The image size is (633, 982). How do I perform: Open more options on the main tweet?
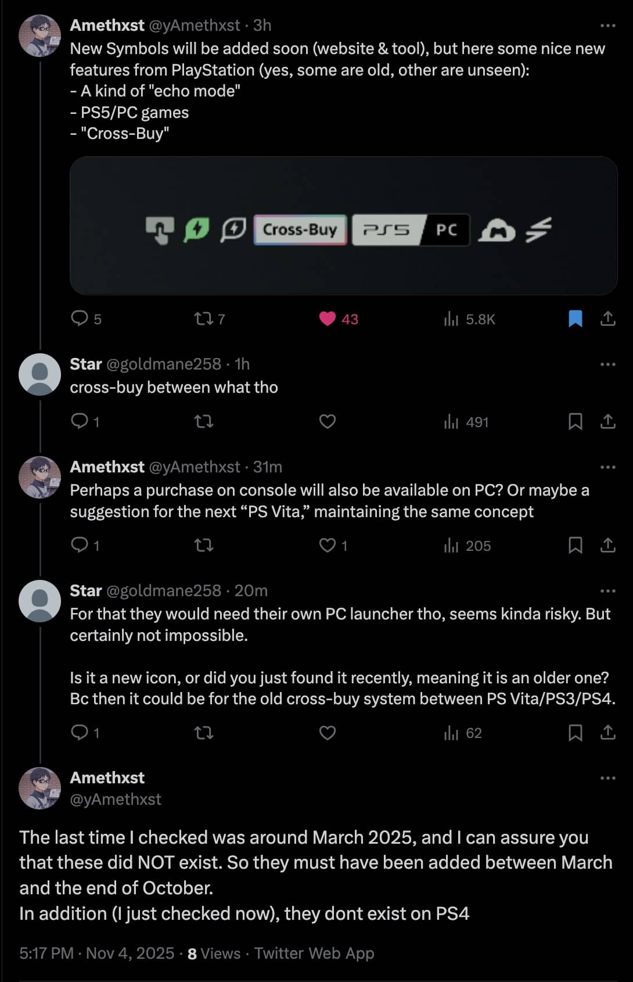point(607,26)
